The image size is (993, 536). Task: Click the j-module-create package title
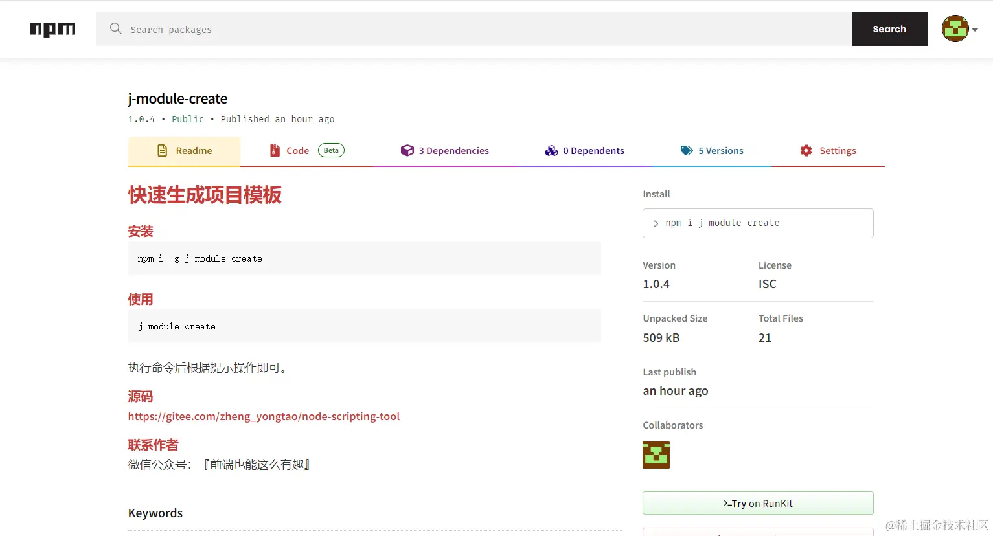tap(177, 98)
